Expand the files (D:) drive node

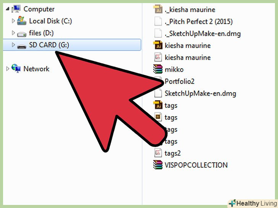13,33
